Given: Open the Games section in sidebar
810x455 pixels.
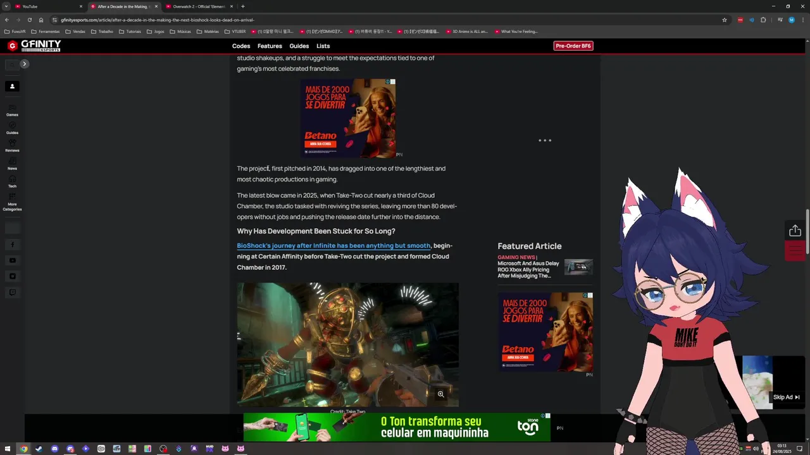Looking at the screenshot, I should coord(12,111).
